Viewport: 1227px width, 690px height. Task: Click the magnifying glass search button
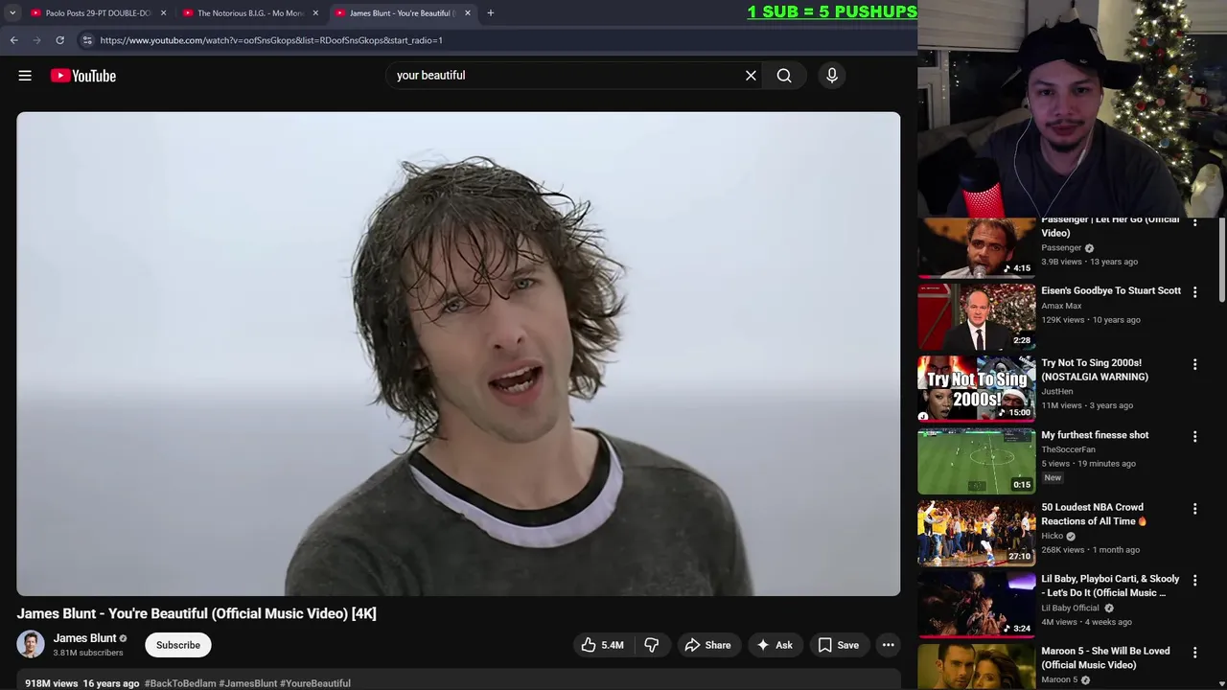coord(784,76)
